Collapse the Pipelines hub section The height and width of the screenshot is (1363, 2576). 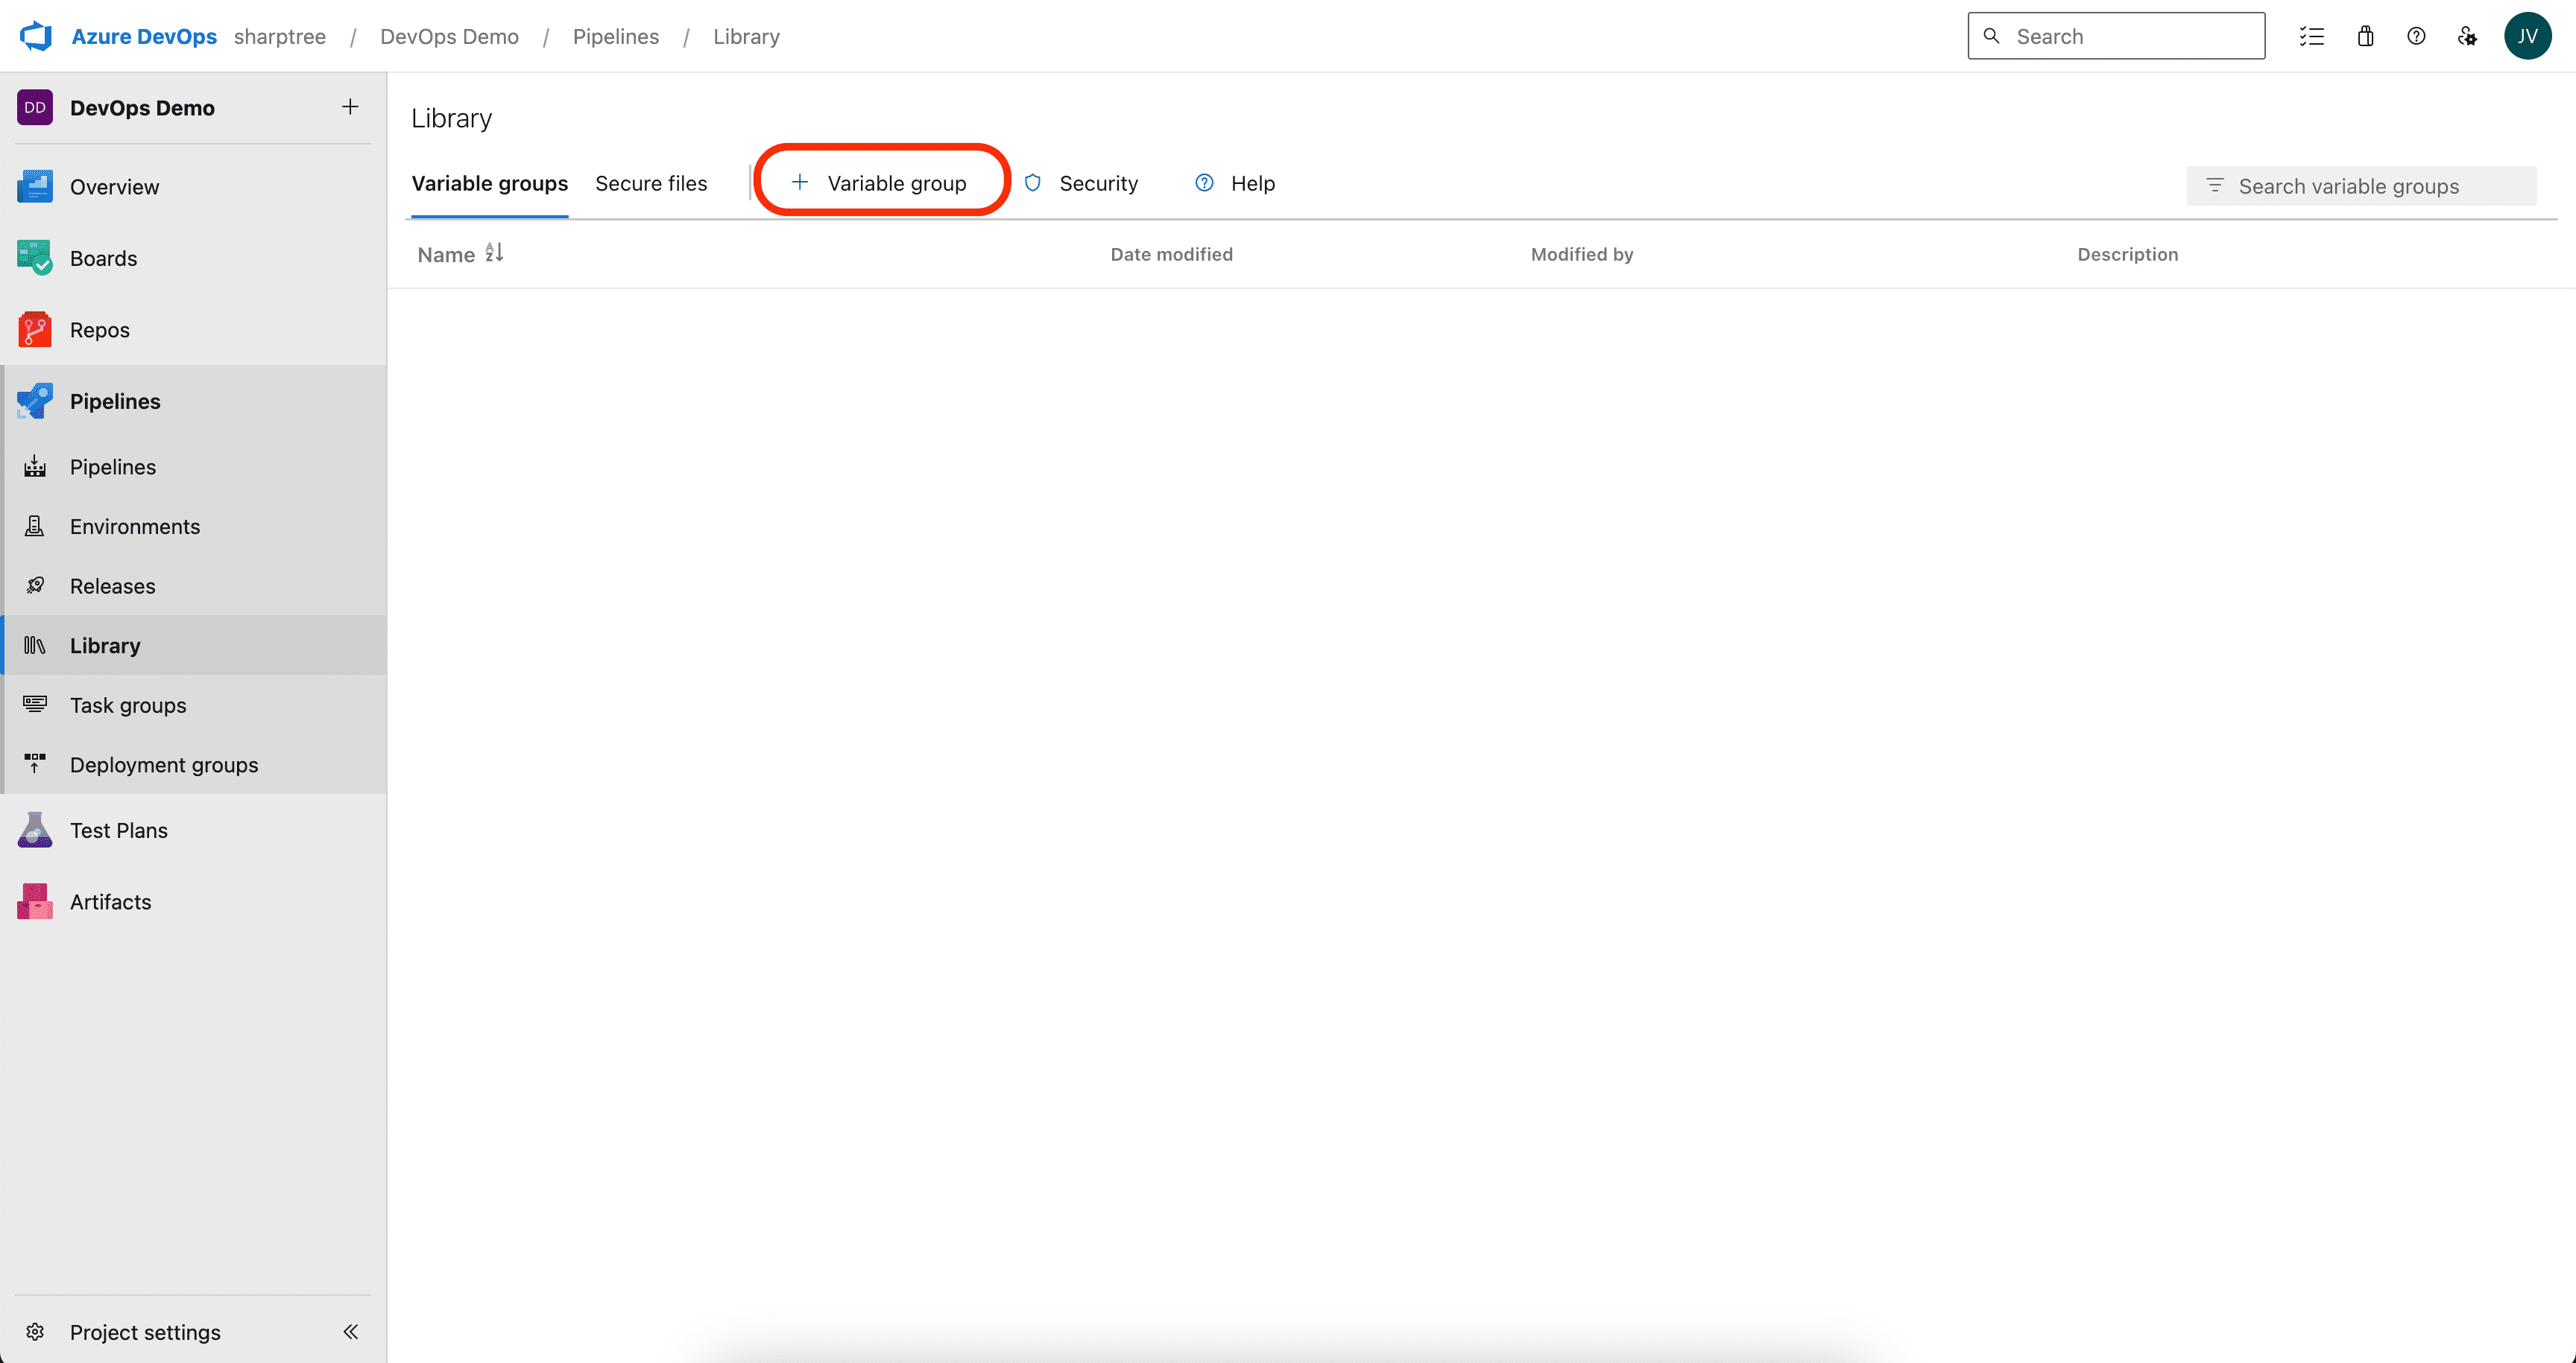pos(193,401)
